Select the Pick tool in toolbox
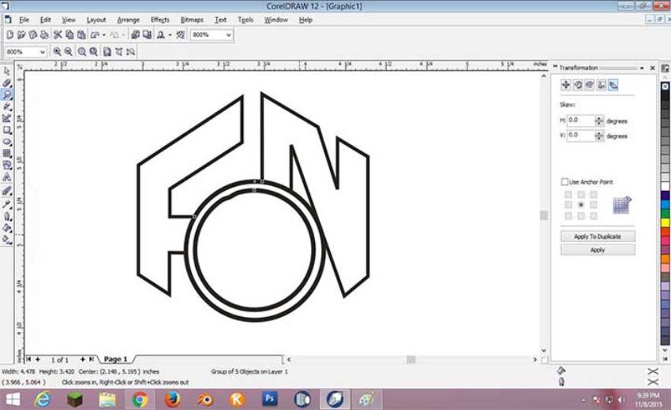Screen dimensions: 671x410 point(7,71)
